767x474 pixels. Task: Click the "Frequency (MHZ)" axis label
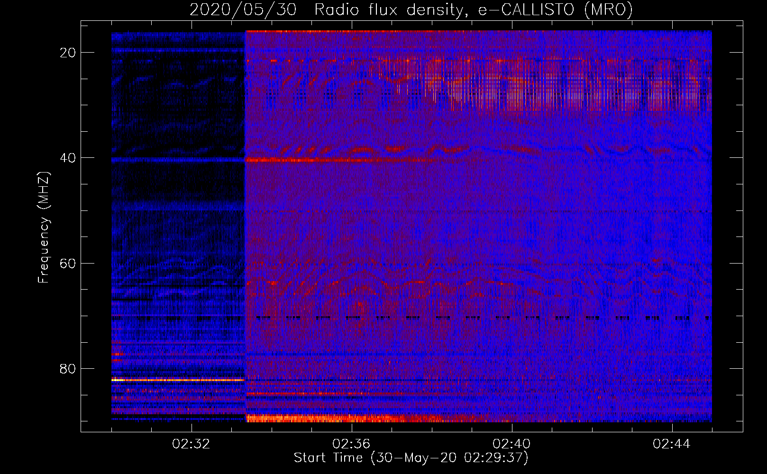[x=44, y=228]
